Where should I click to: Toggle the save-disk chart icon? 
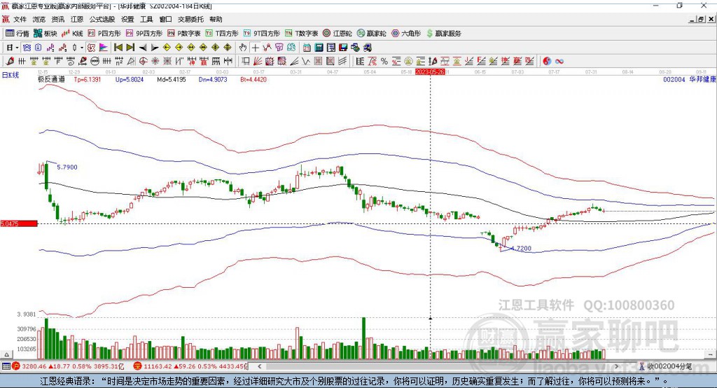pyautogui.click(x=343, y=47)
